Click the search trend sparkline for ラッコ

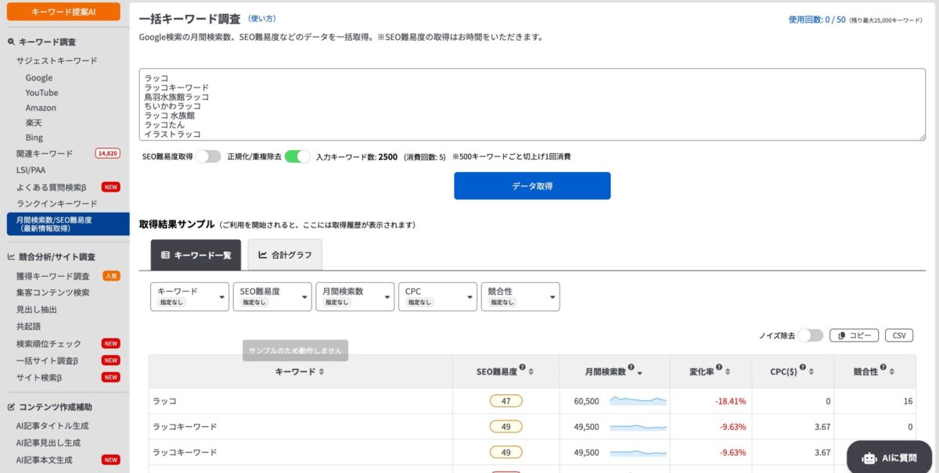point(638,401)
